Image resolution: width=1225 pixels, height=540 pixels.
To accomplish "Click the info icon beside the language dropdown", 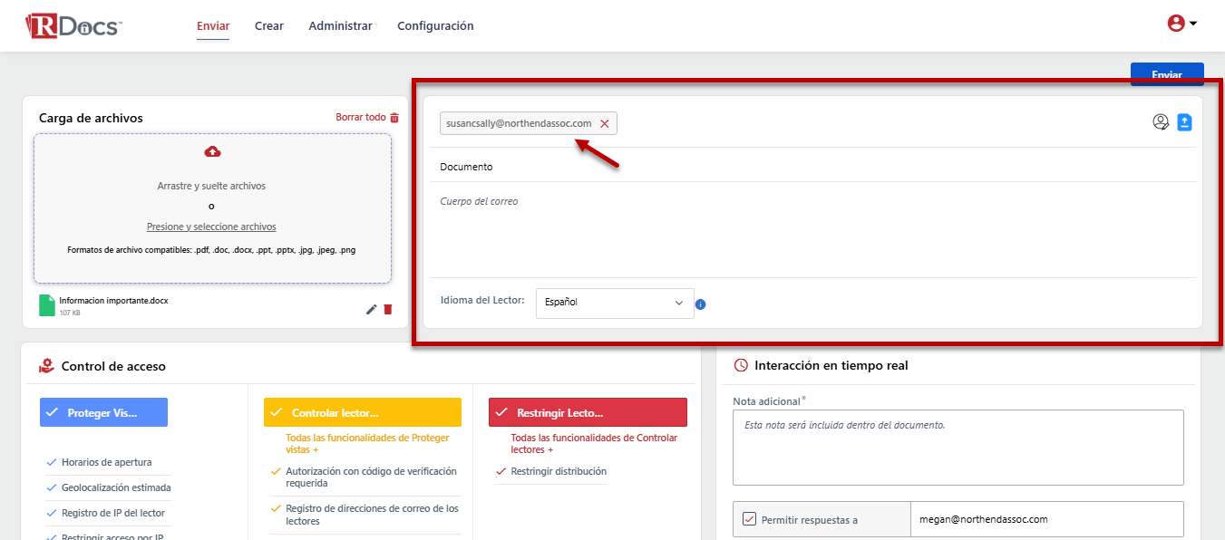I will click(700, 304).
